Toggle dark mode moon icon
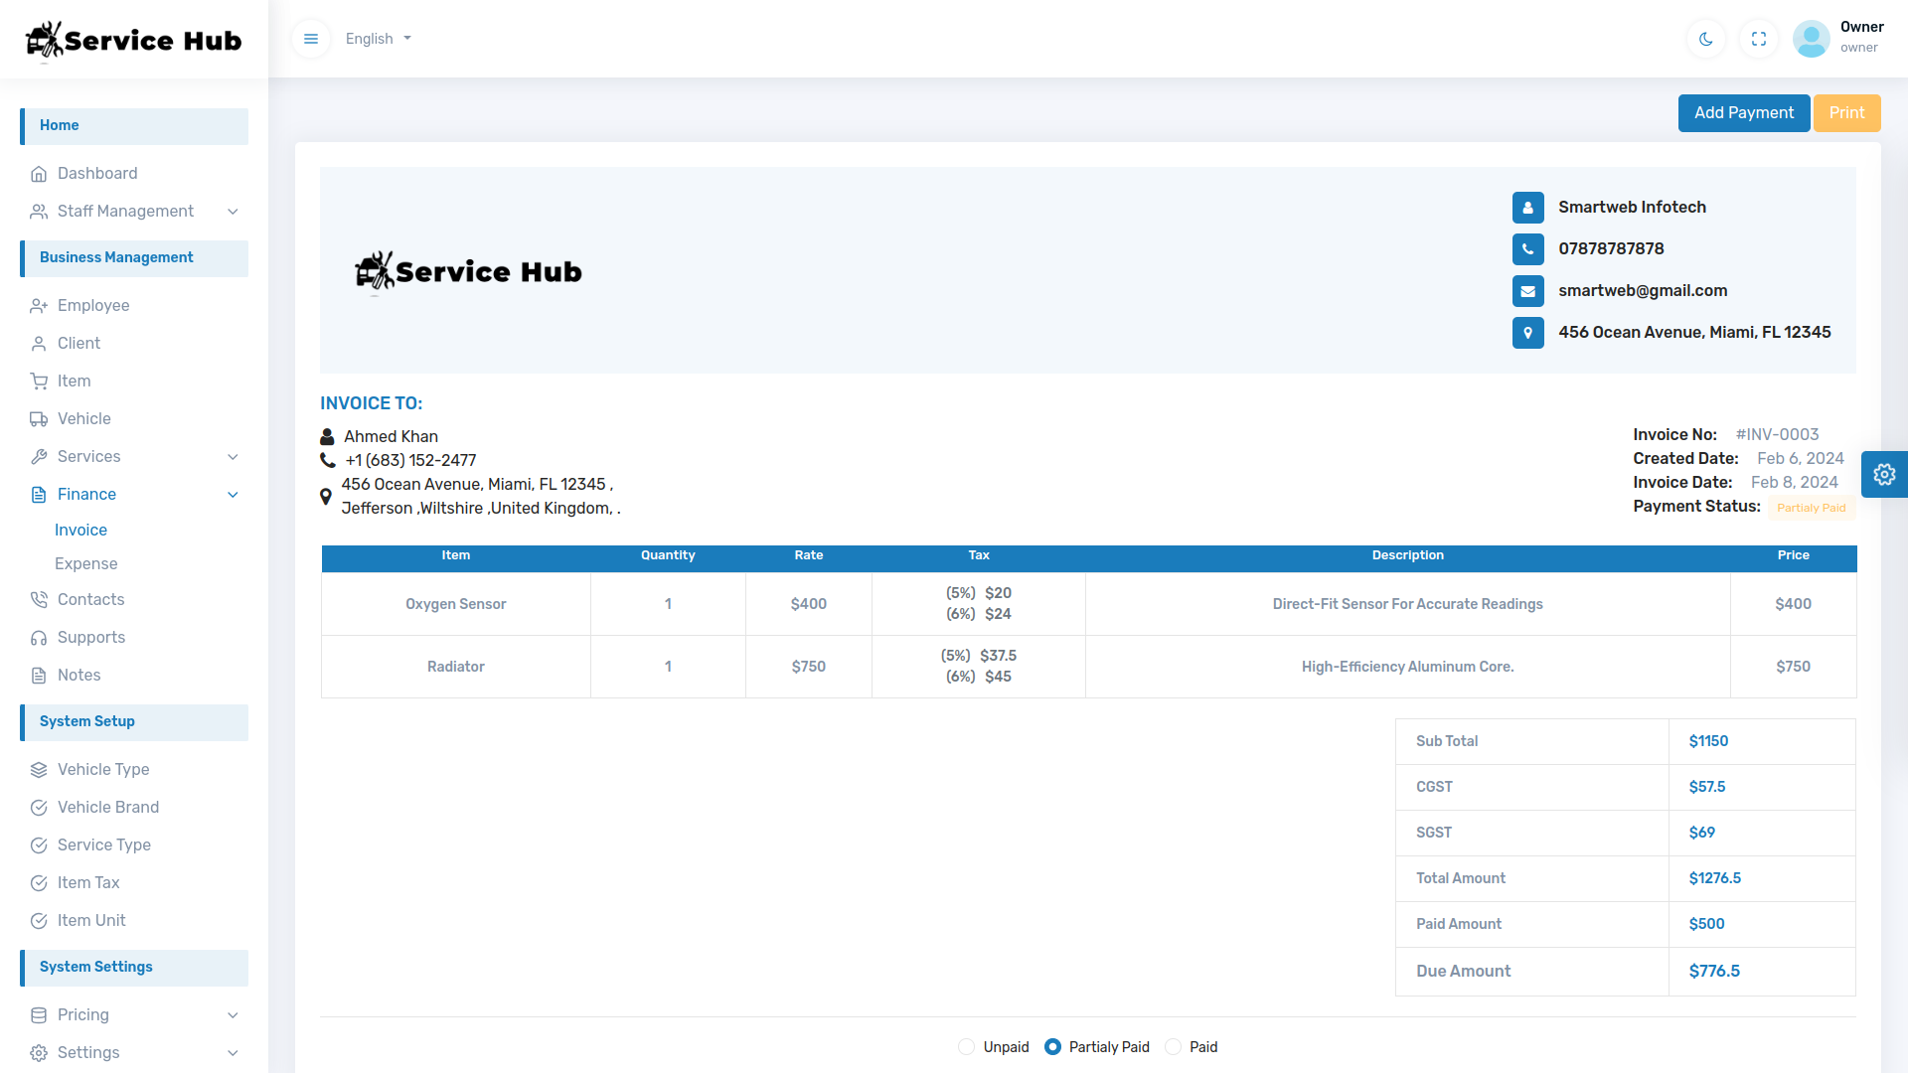 pyautogui.click(x=1706, y=39)
